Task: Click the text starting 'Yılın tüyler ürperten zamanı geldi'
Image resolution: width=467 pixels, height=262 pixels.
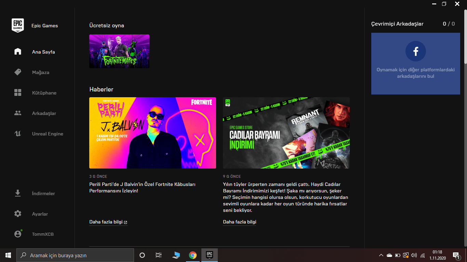Action: coord(285,197)
